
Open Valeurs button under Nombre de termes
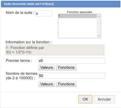pyautogui.click(x=47, y=84)
